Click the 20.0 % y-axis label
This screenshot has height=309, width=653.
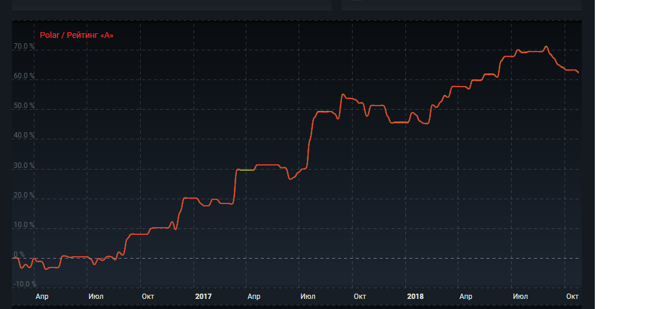24,196
